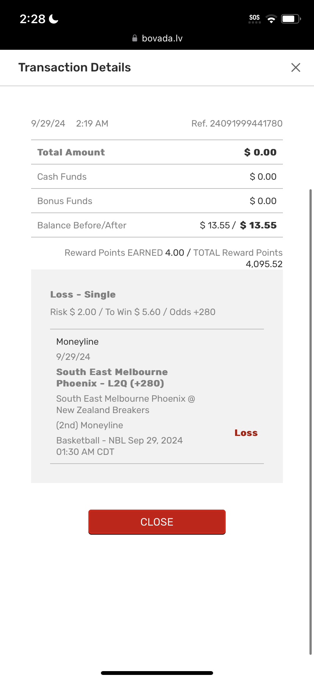
Task: Tap South East Melbourne Phoenix L2Q selection
Action: 112,377
